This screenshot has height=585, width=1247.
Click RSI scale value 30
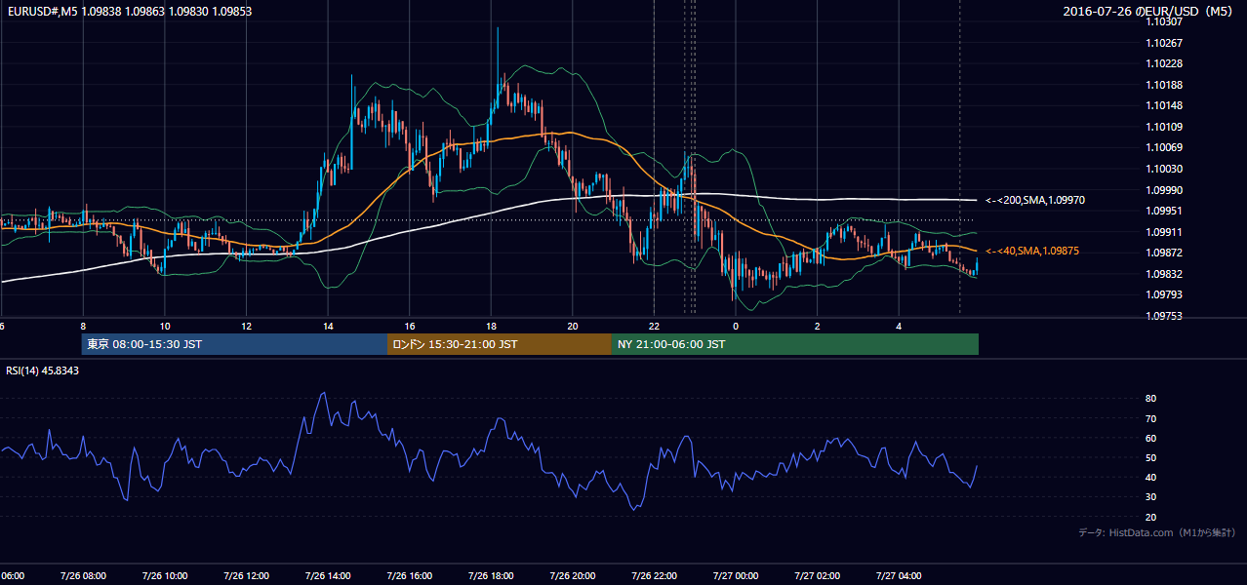point(1151,497)
